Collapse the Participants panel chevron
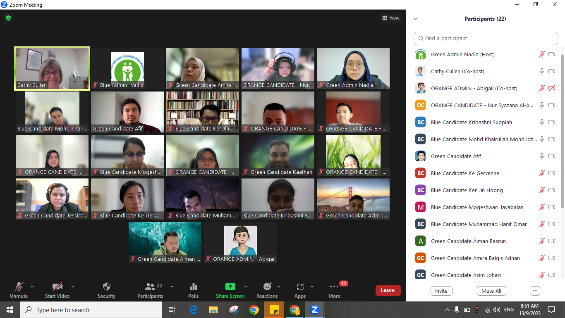Screen dimensions: 565x318 click(416, 19)
